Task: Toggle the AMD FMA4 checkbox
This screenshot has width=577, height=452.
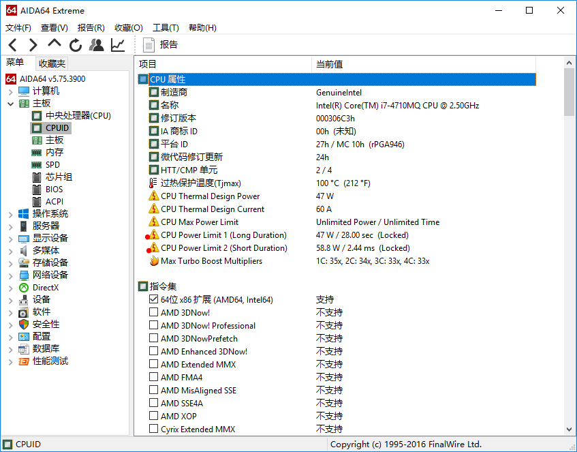Action: [x=153, y=377]
